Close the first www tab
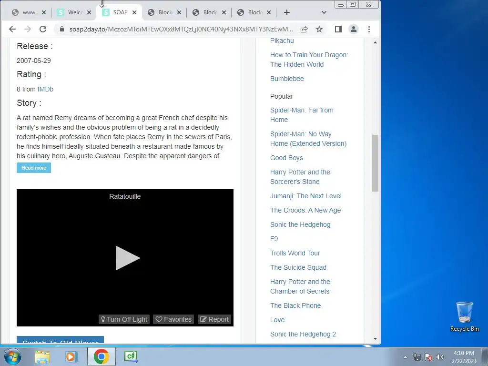Viewport: 488px width, 366px height. tap(44, 12)
